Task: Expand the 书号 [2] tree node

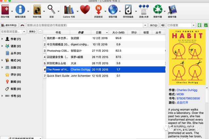Action: tap(2, 96)
